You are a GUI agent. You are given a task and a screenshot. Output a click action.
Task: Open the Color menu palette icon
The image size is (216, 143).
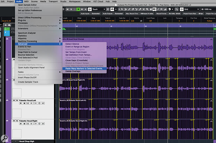[170, 9]
